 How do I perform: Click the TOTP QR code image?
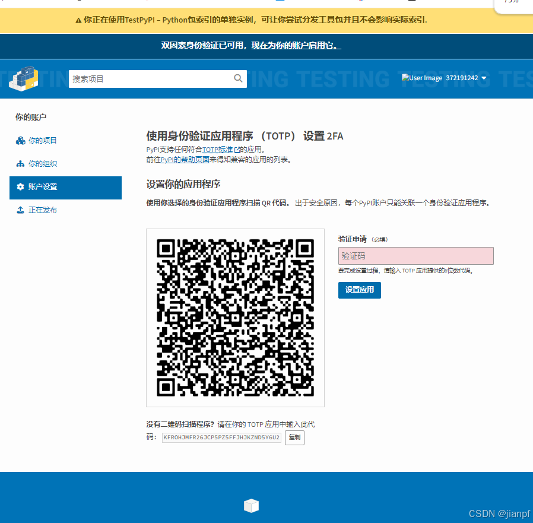pyautogui.click(x=235, y=318)
